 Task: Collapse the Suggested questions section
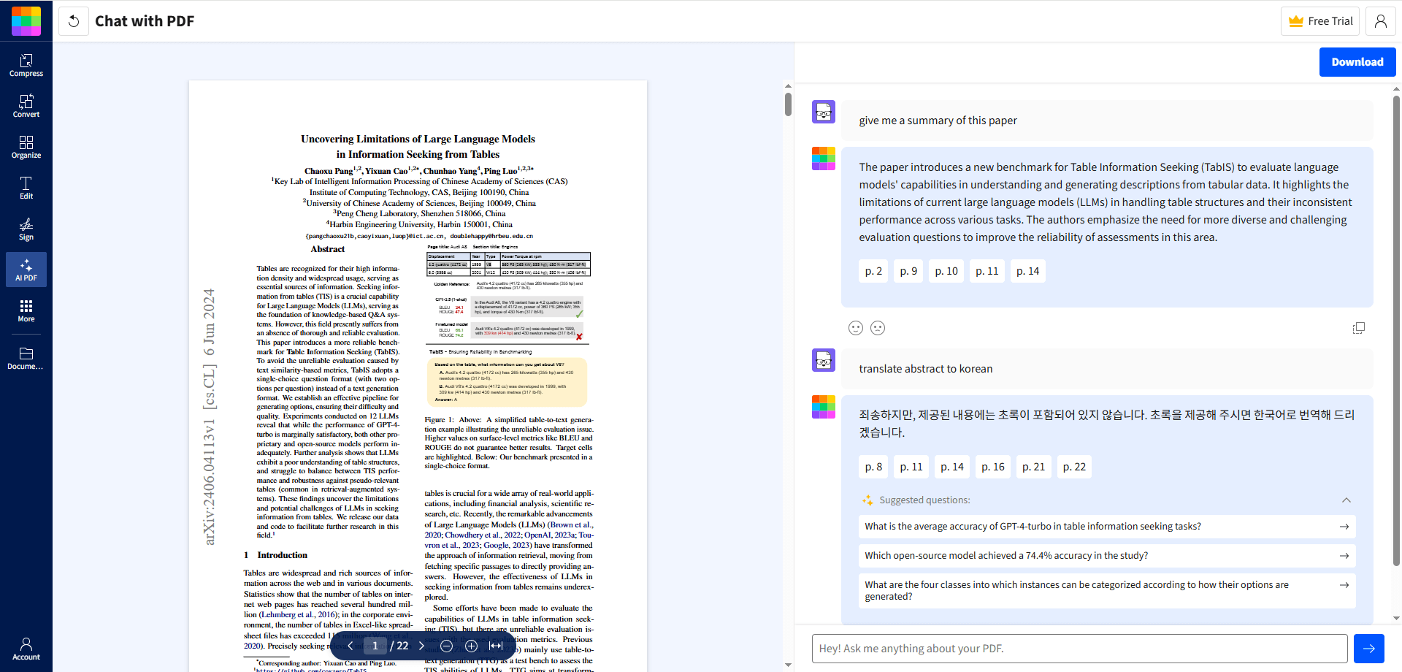(1347, 500)
